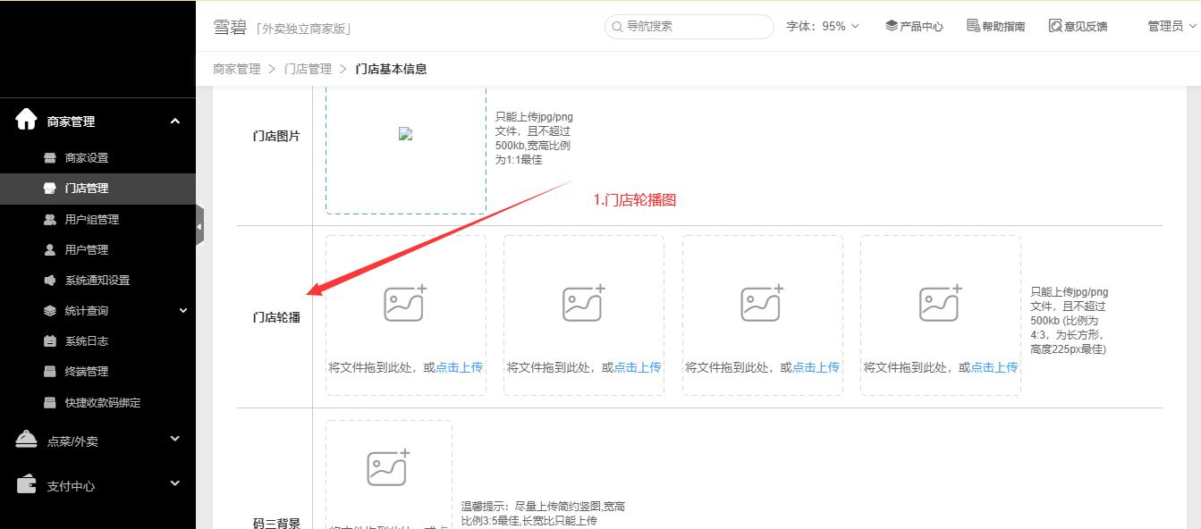
Task: Click the 意见反馈 feedback icon
Action: pos(1055,26)
